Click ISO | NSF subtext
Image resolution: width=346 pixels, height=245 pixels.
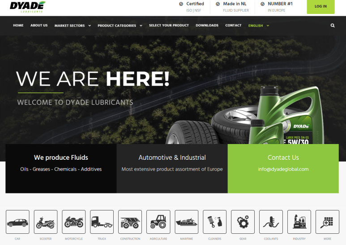(x=193, y=10)
